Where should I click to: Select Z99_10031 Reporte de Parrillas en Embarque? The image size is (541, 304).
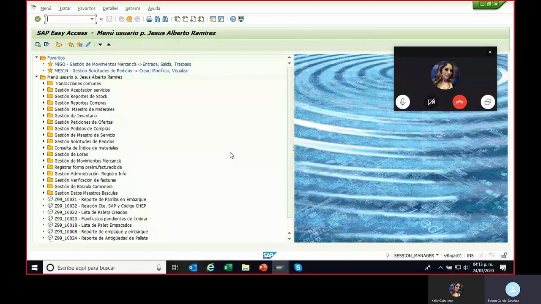pyautogui.click(x=100, y=199)
